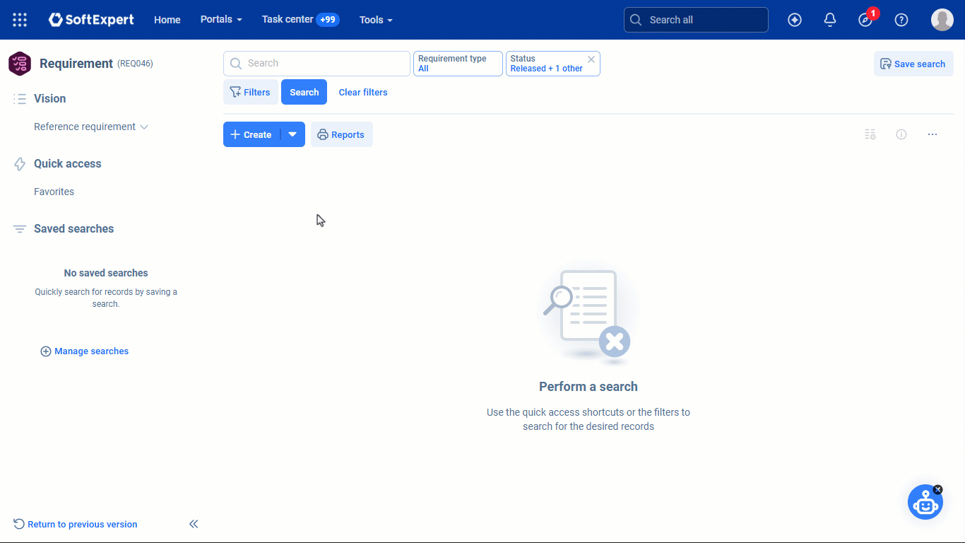965x543 pixels.
Task: Open the user profile avatar
Action: point(942,20)
